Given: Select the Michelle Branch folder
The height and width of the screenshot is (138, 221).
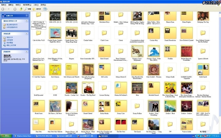Looking at the screenshot, I should coord(154,88).
